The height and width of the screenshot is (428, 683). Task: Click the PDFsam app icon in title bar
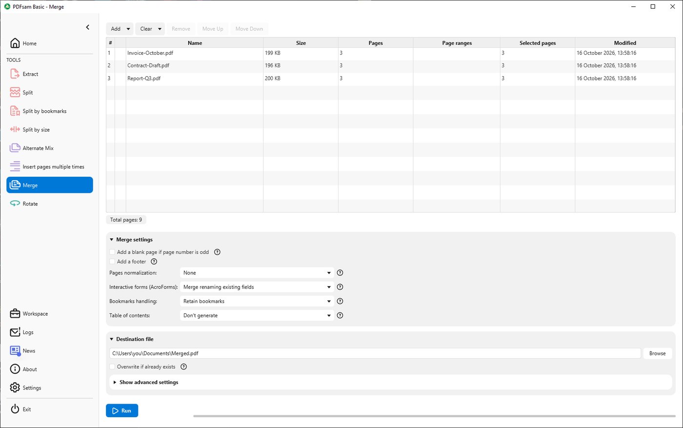tap(7, 7)
